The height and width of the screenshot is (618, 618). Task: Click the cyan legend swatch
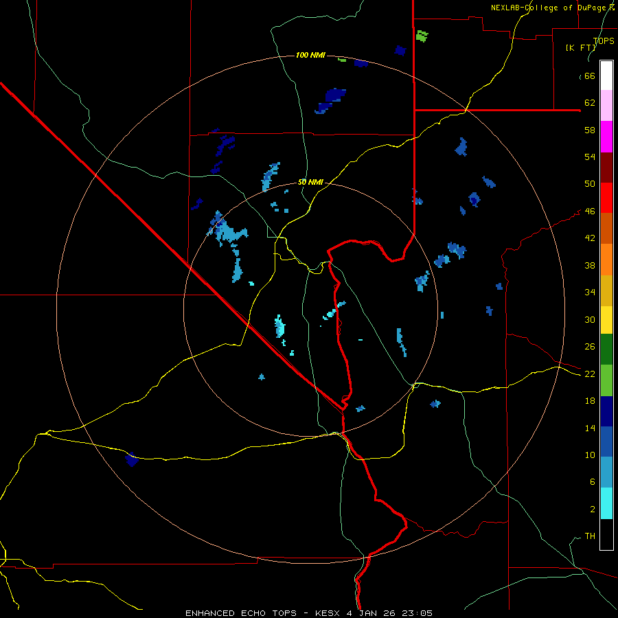pyautogui.click(x=606, y=503)
